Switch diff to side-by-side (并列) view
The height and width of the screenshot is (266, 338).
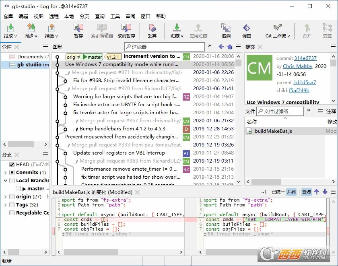coord(291,192)
